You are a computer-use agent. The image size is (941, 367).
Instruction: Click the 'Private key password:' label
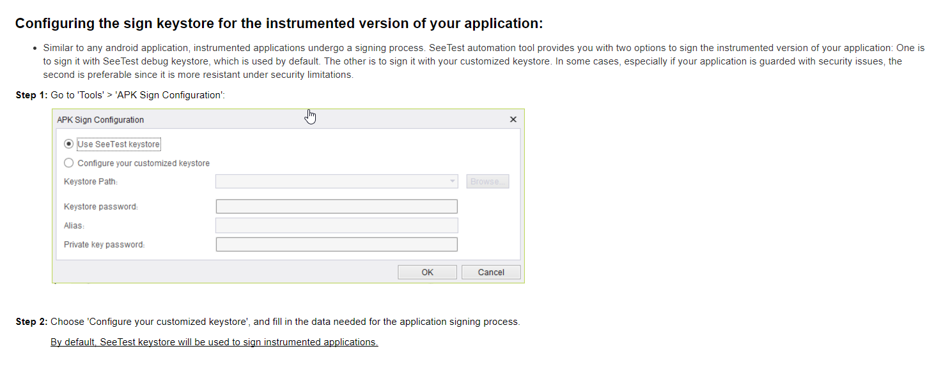coord(104,244)
